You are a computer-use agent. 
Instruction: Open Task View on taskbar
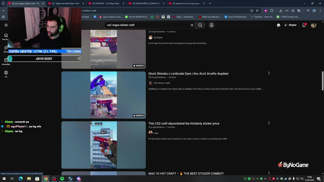tap(12, 179)
